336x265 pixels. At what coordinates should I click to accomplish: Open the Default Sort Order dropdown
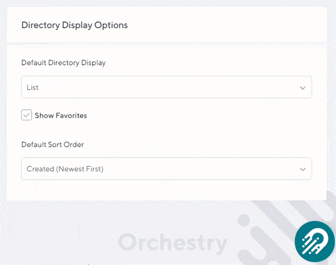click(x=166, y=169)
